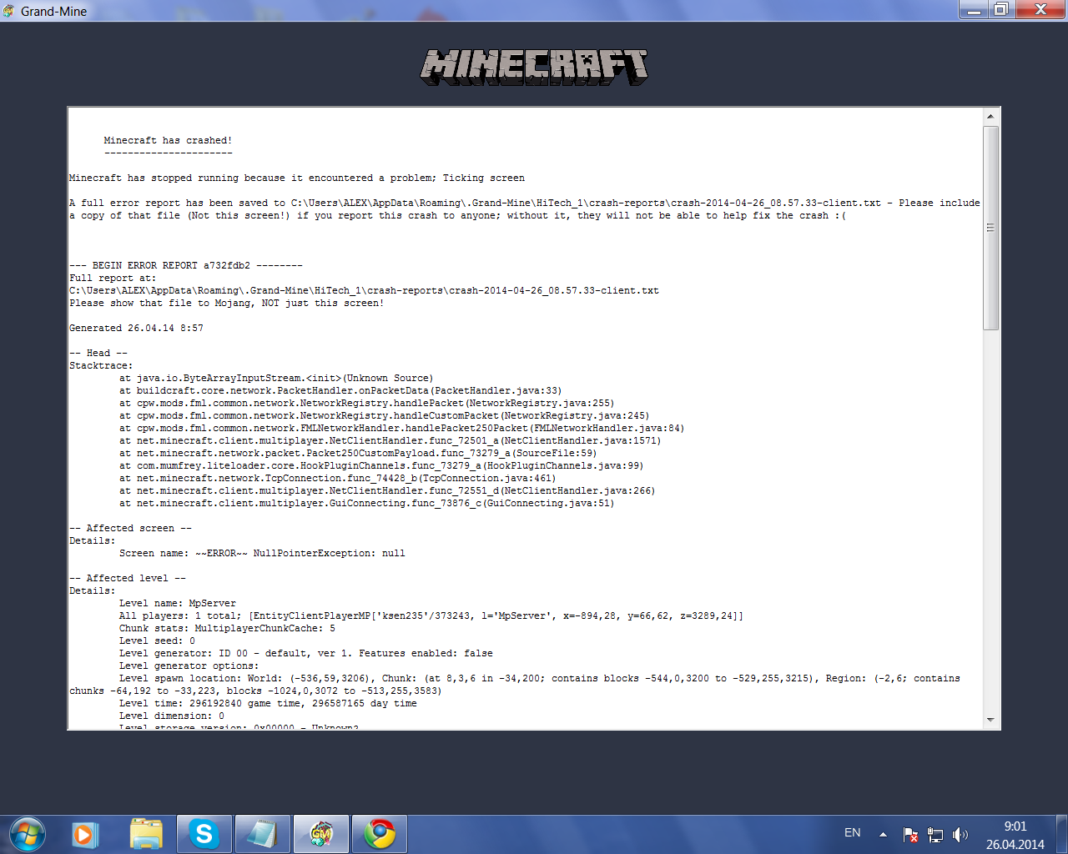This screenshot has height=854, width=1068.
Task: Click "Please show that file to Mojang" line
Action: [x=227, y=303]
